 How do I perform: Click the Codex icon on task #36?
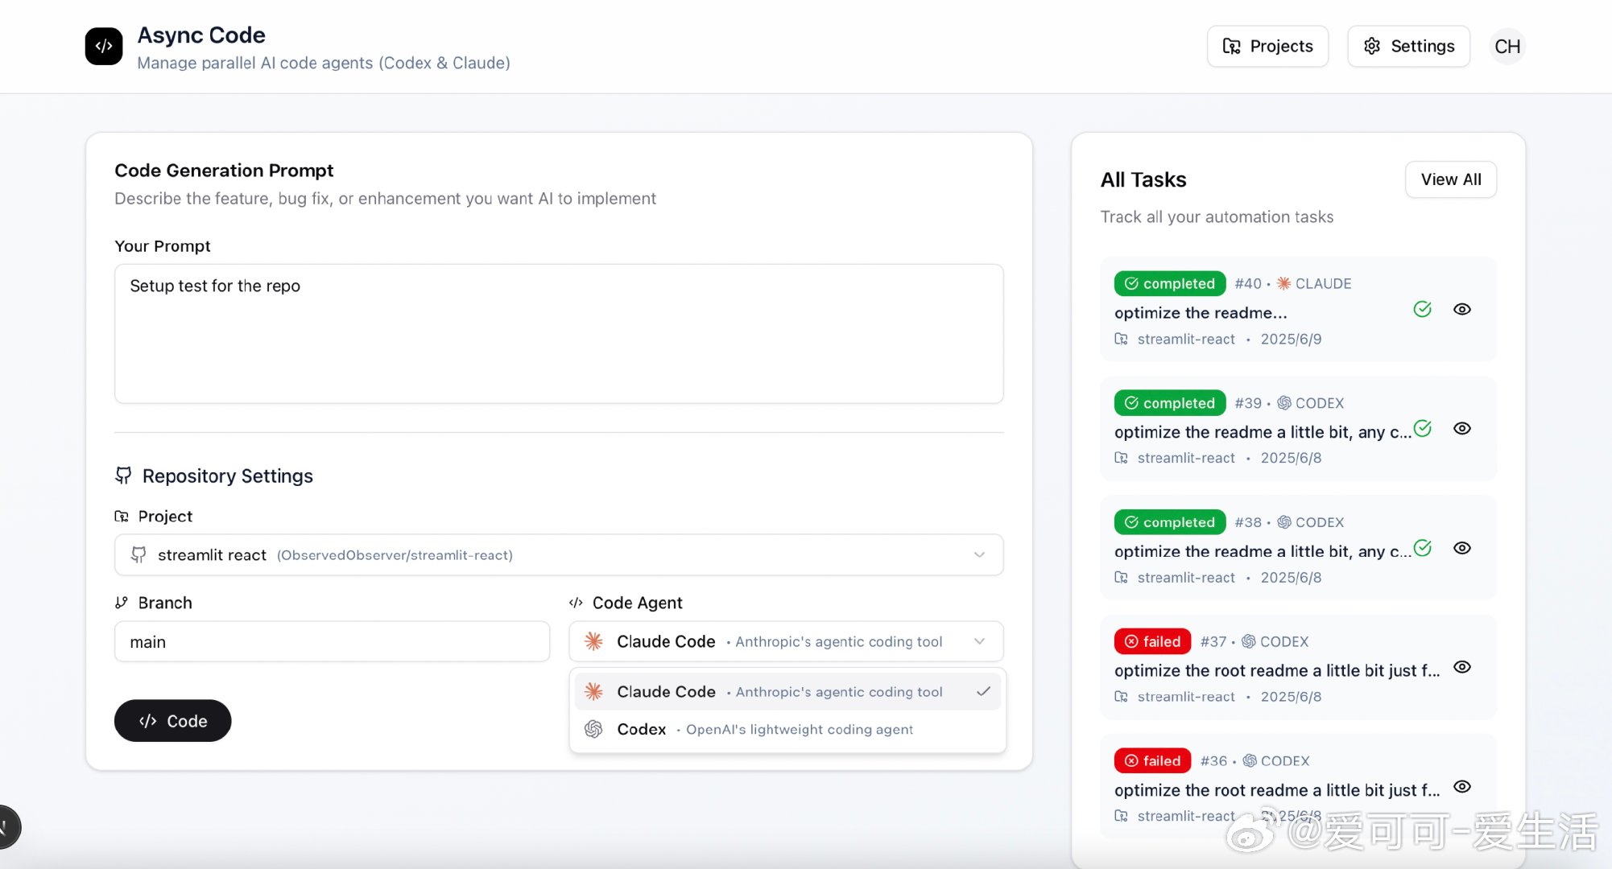1250,760
